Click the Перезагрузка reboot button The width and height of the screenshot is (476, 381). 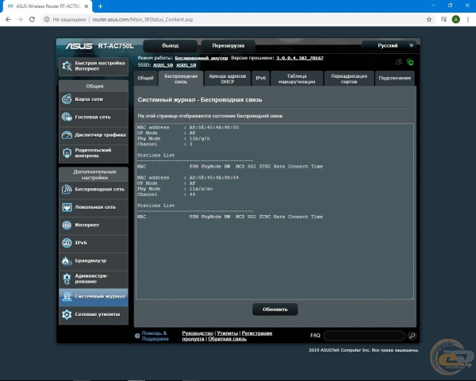pos(228,45)
